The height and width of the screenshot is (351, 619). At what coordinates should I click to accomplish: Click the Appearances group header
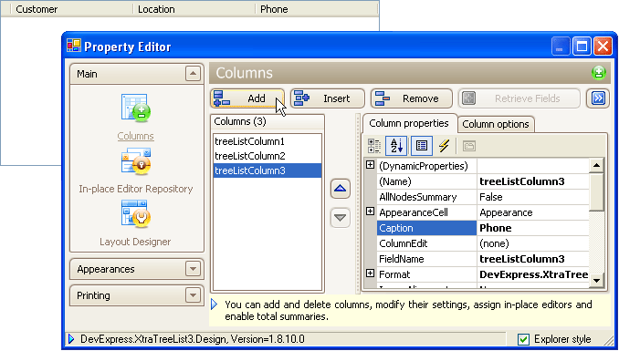(137, 269)
